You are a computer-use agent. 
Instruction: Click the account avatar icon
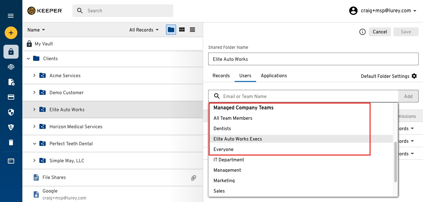tap(353, 11)
